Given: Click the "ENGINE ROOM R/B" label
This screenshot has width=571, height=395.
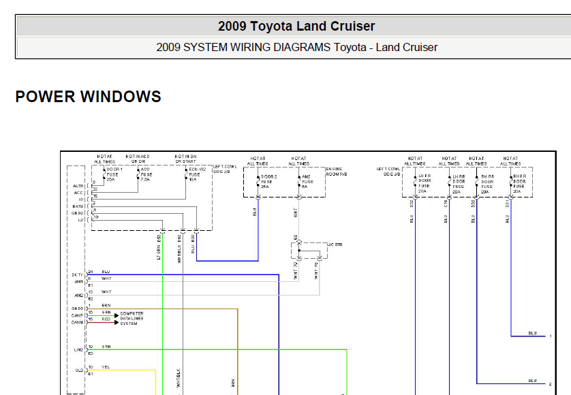Looking at the screenshot, I should click(337, 172).
